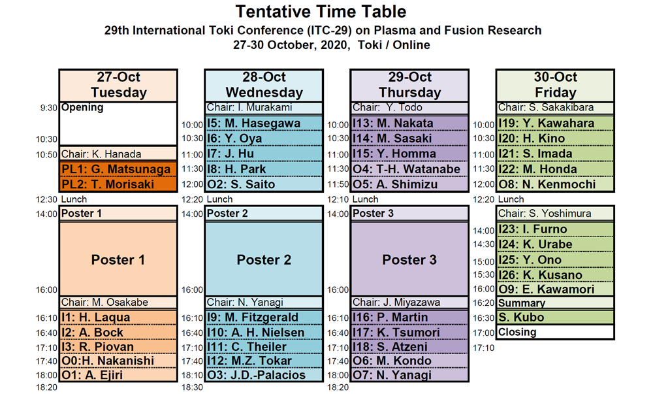Select I11: C. Theiler talk
Screen dimensions: 653x394
(264, 346)
